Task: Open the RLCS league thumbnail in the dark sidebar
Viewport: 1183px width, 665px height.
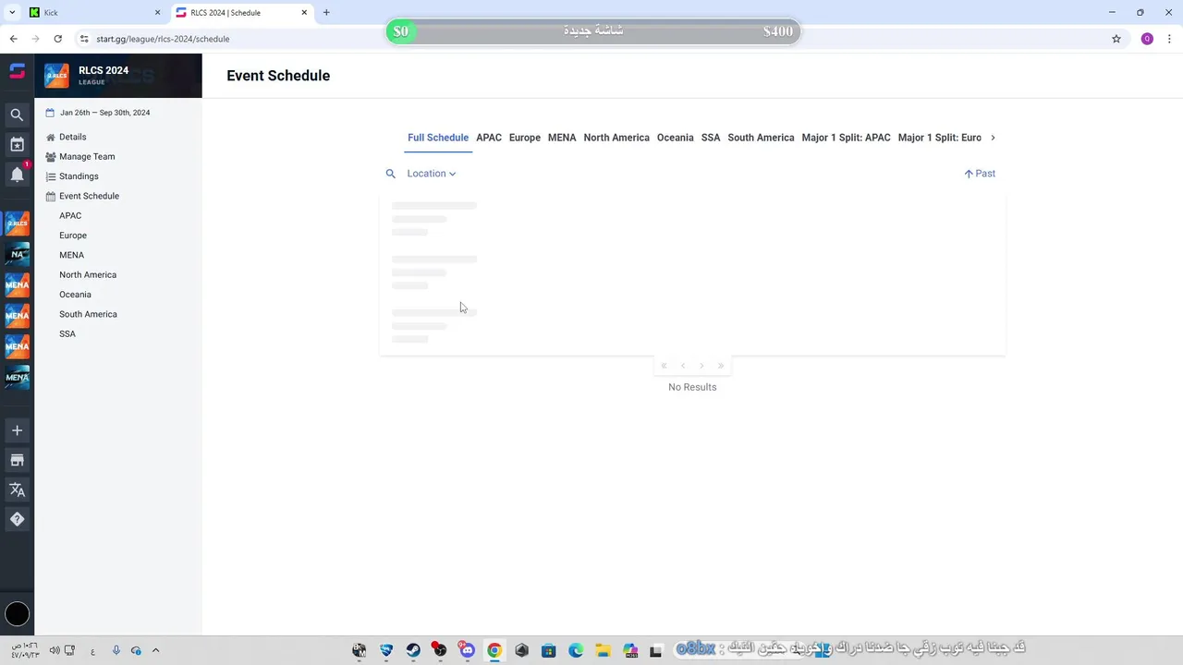Action: (17, 224)
